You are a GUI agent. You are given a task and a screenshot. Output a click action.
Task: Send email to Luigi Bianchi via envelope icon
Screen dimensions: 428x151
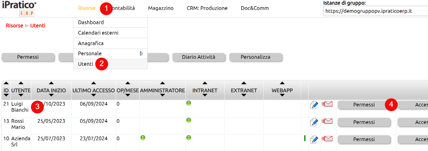[x=327, y=104]
